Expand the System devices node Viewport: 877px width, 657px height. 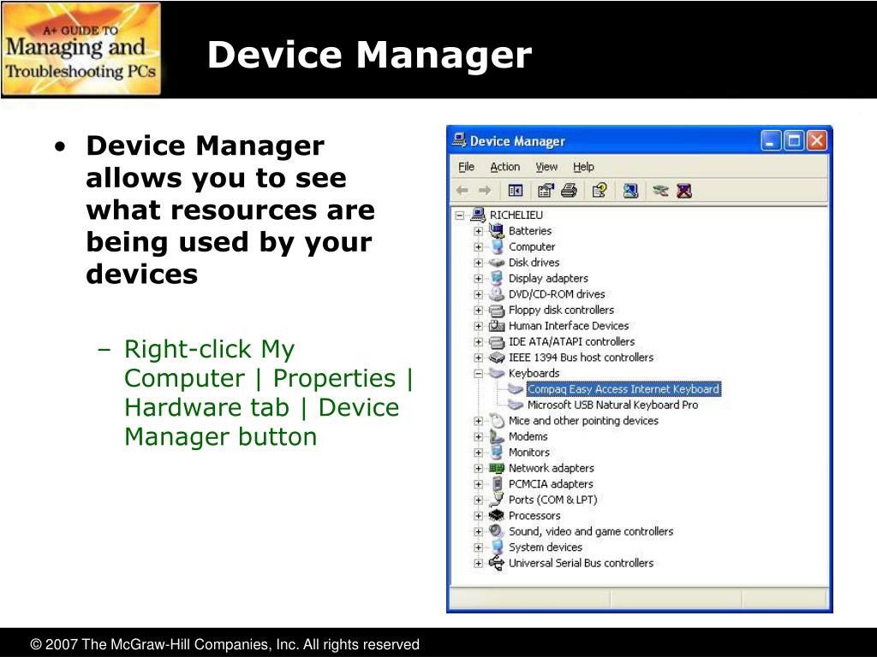pyautogui.click(x=478, y=547)
